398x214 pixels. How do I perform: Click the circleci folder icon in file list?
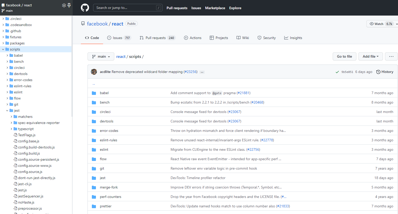click(x=94, y=112)
